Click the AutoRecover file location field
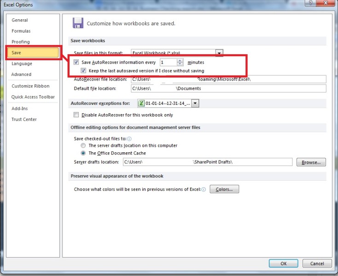Image resolution: width=338 pixels, height=276 pixels. coord(228,79)
